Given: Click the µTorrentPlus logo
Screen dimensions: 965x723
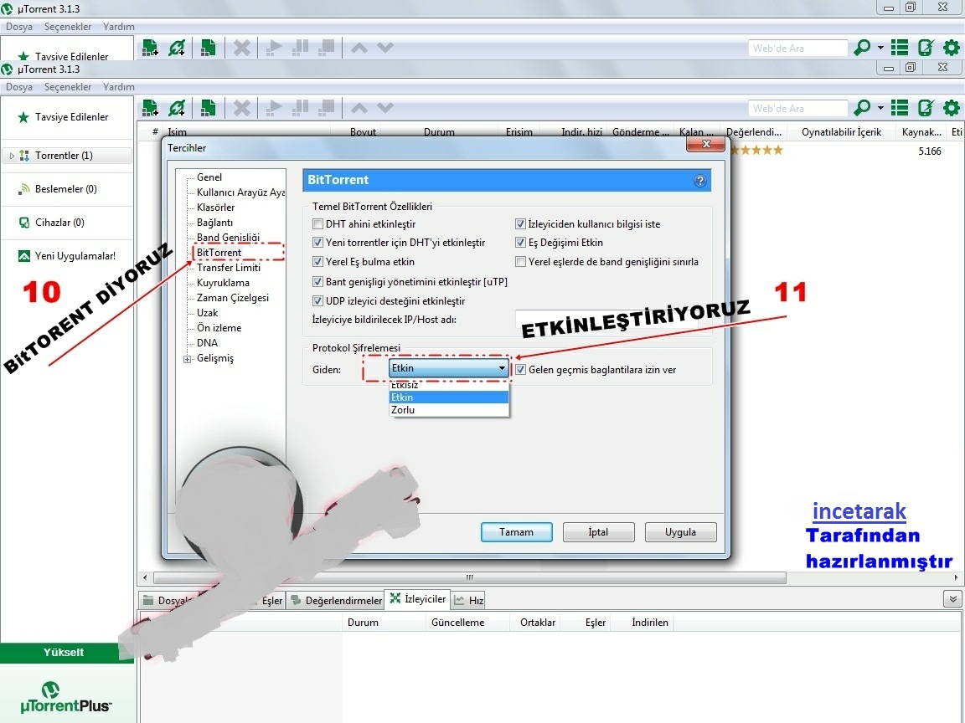Looking at the screenshot, I should (66, 698).
